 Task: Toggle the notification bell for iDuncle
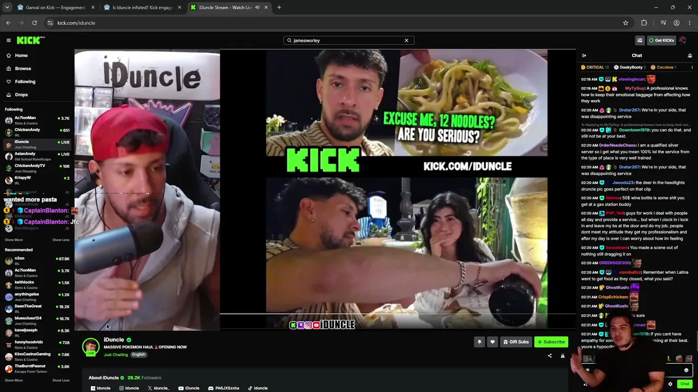479,342
